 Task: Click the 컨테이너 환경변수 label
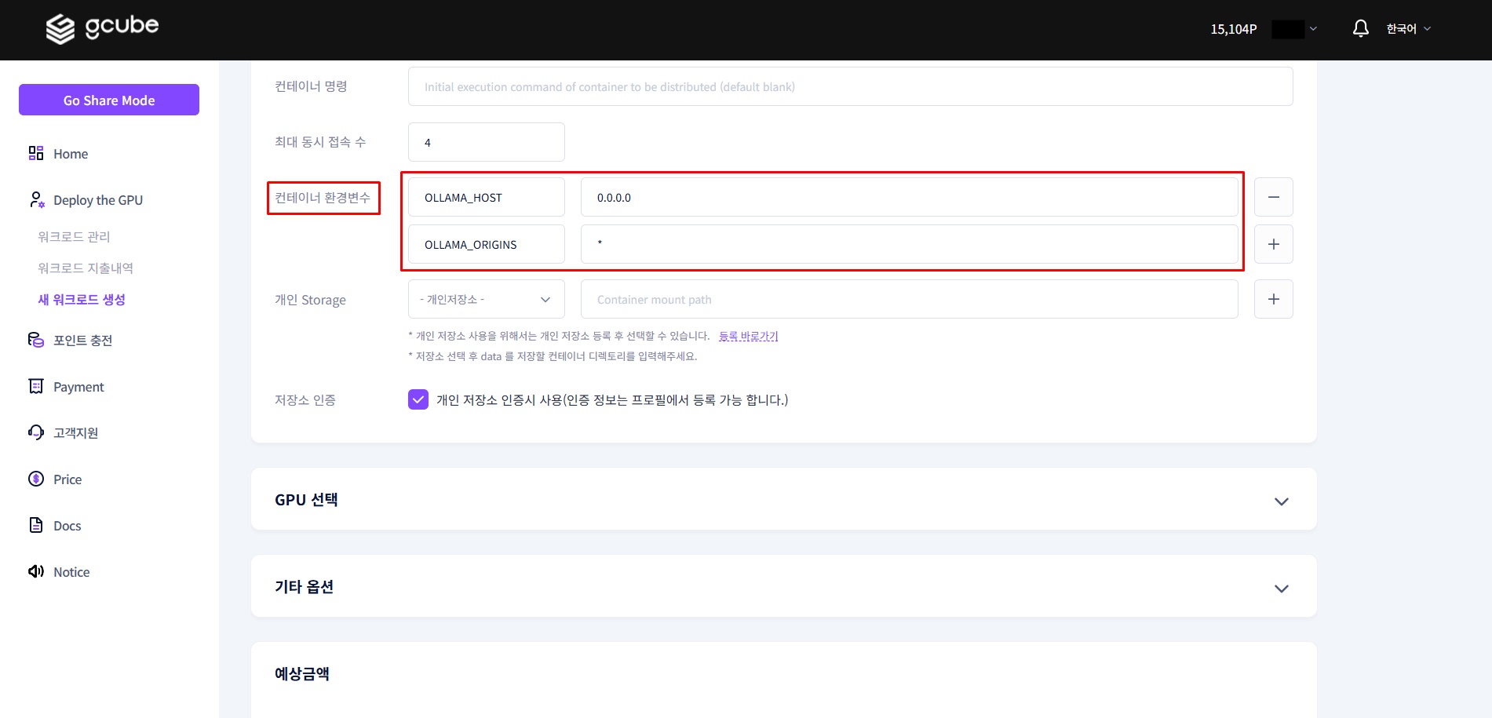(323, 197)
